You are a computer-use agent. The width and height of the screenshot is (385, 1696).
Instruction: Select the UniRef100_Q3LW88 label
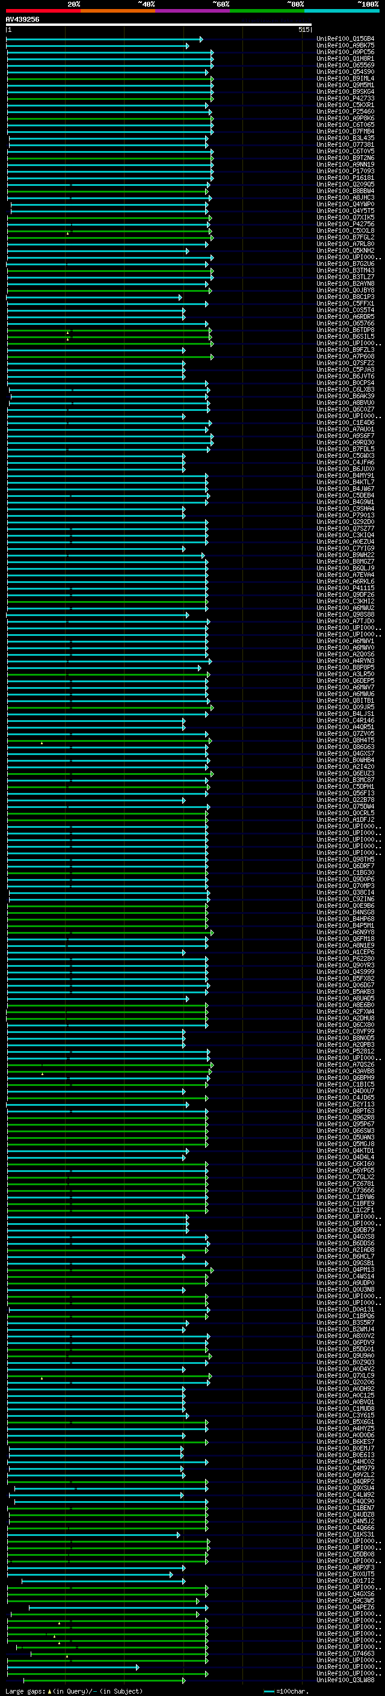point(345,1680)
